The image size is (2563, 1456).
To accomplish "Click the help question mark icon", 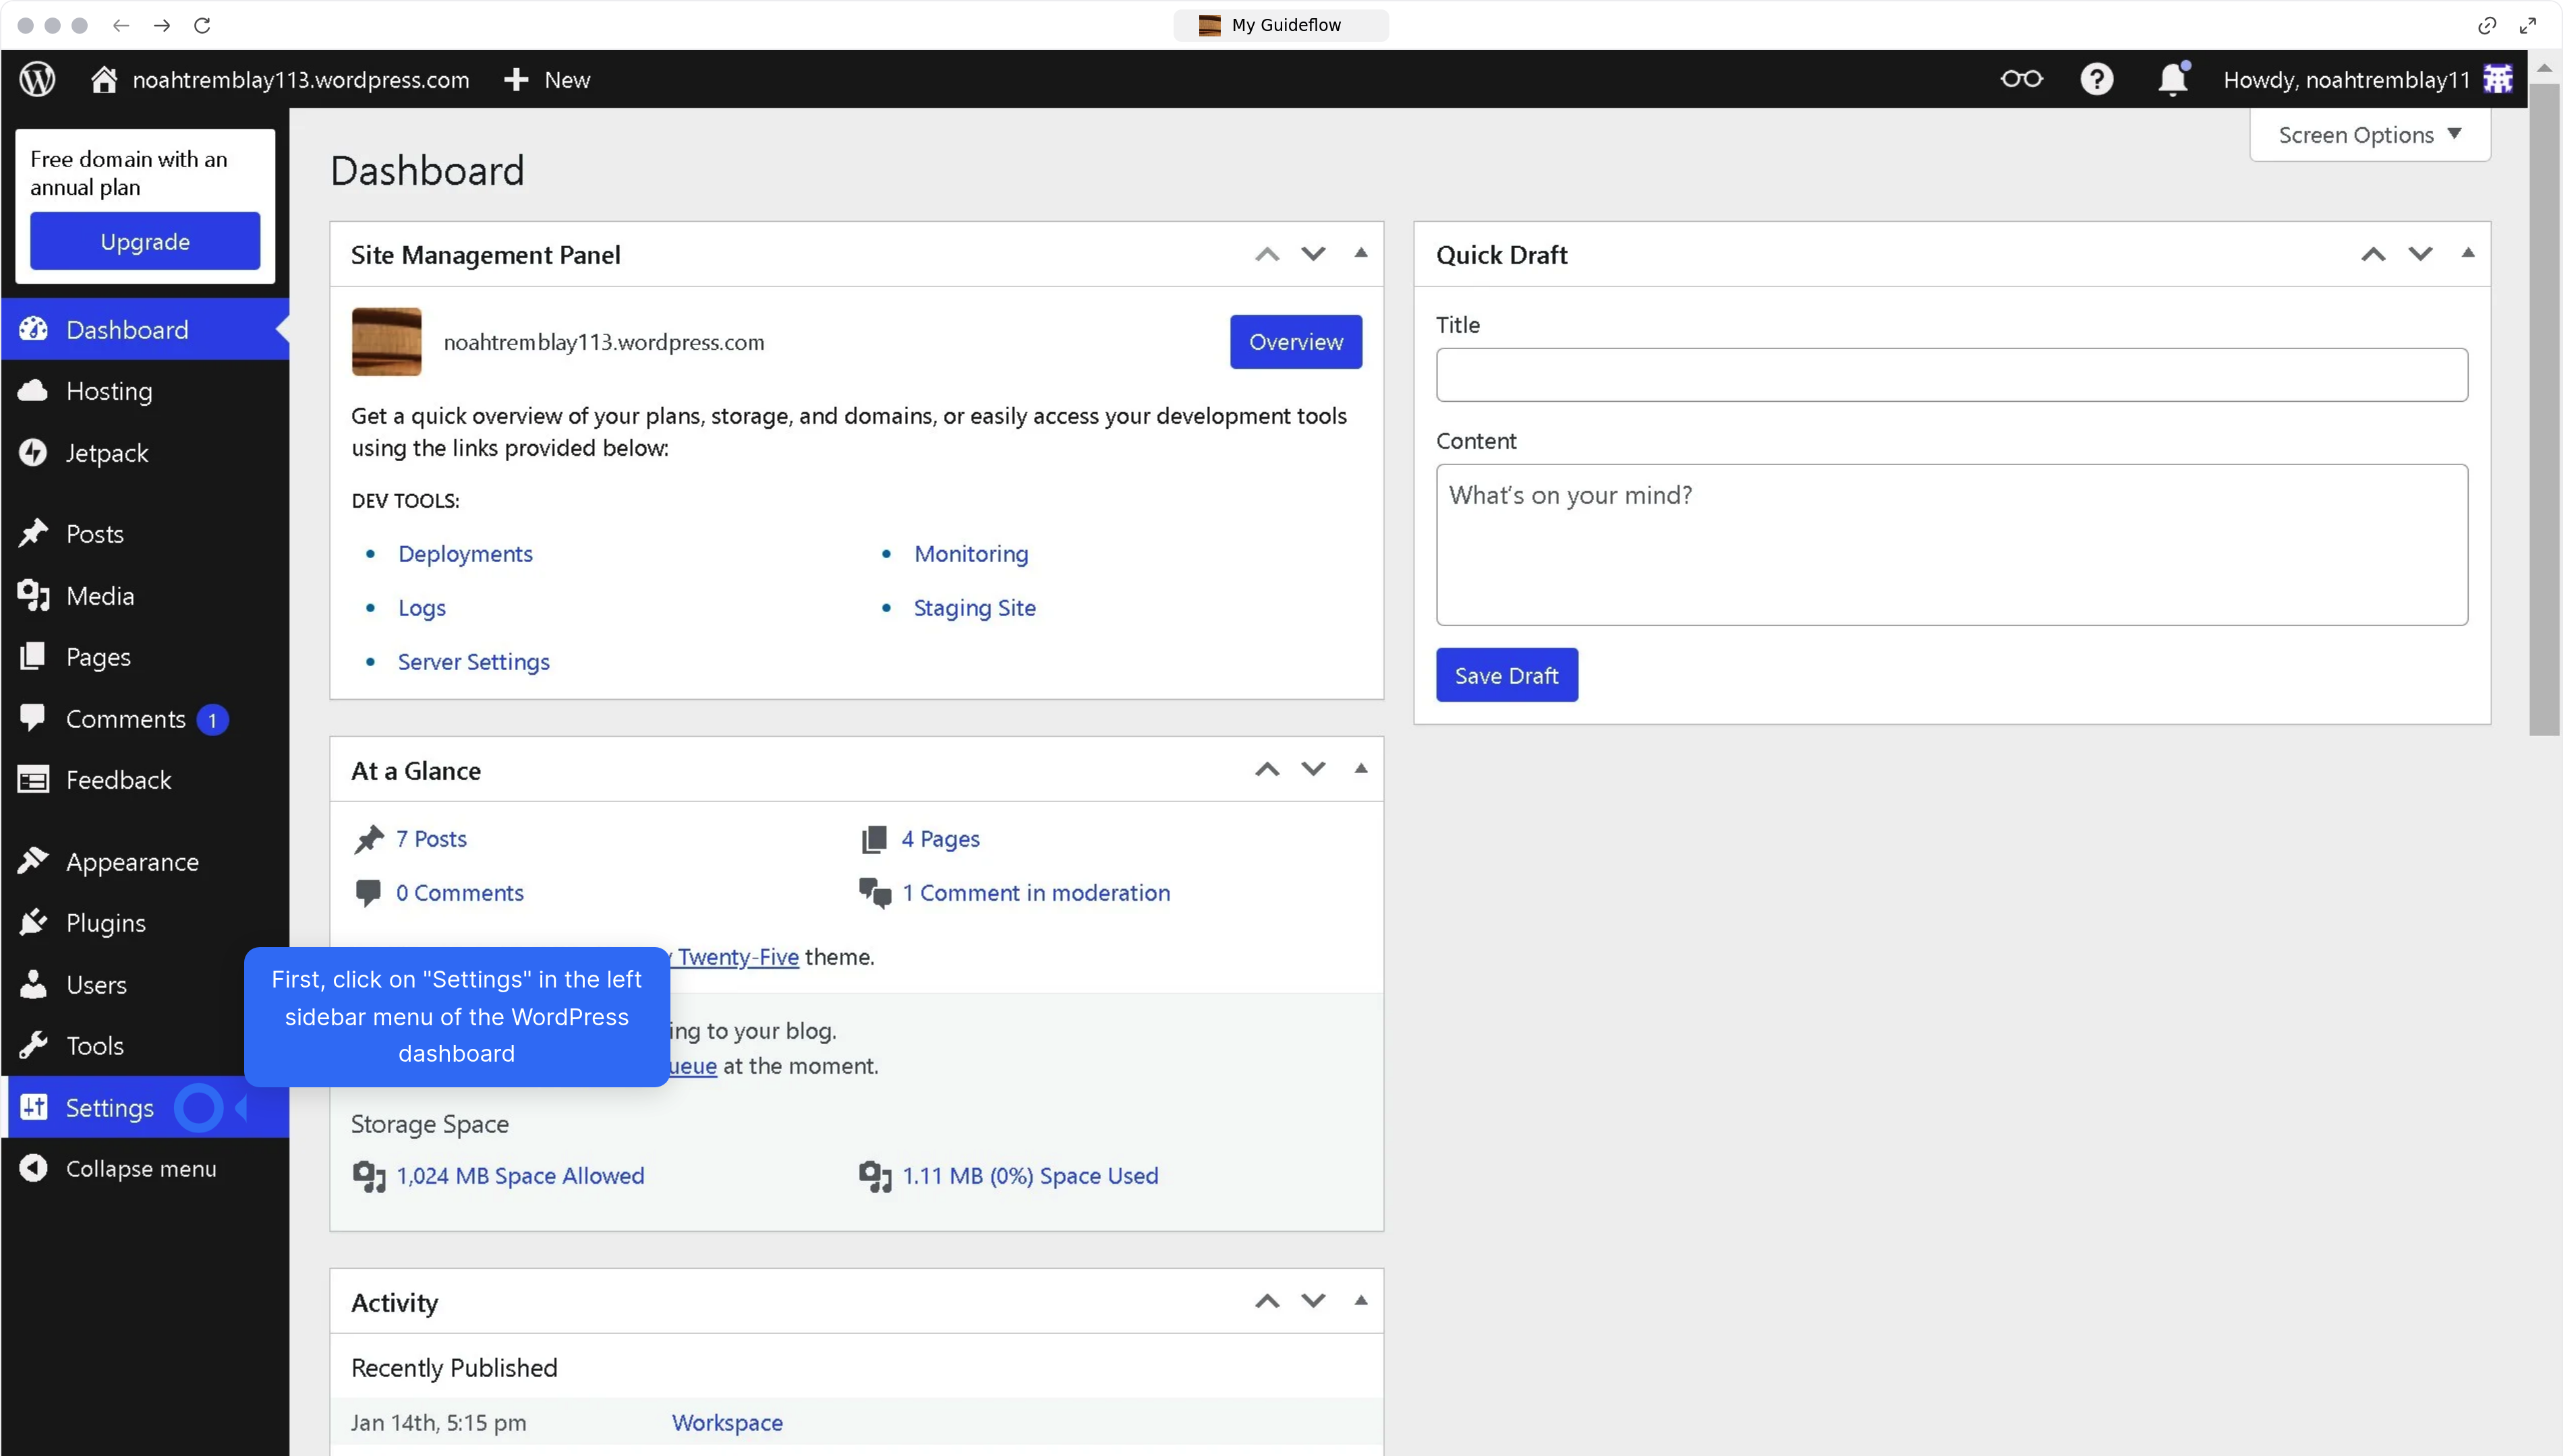I will point(2096,79).
